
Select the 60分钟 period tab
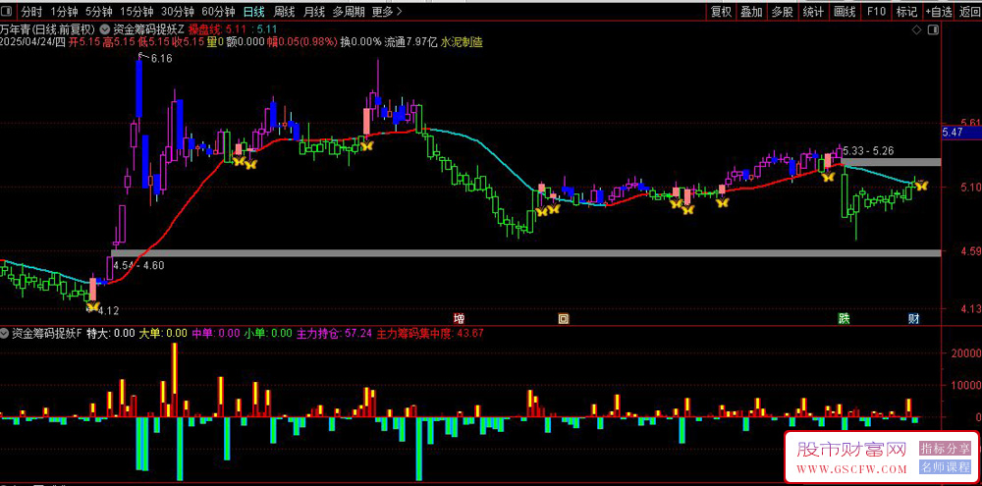click(218, 11)
